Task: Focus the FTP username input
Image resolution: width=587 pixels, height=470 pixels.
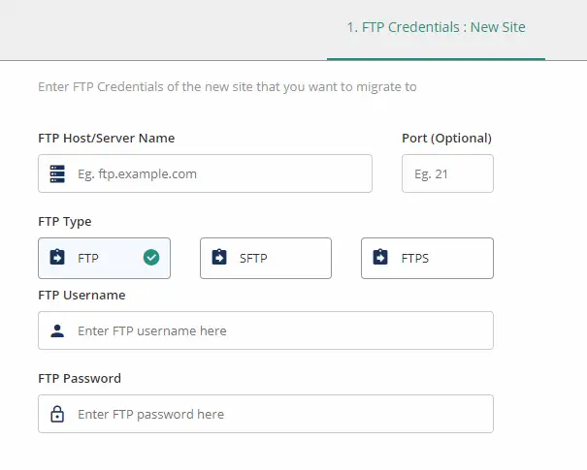Action: (x=266, y=330)
